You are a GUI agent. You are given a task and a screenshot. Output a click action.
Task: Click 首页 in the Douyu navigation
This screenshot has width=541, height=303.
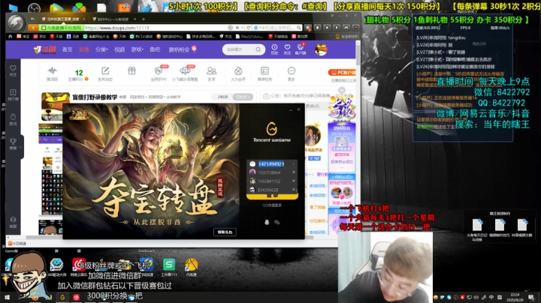(x=68, y=49)
